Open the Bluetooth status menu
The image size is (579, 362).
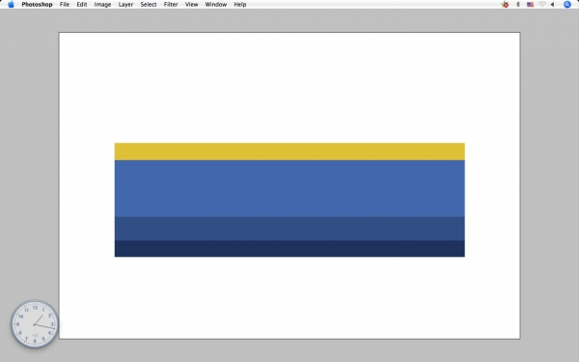coord(517,5)
